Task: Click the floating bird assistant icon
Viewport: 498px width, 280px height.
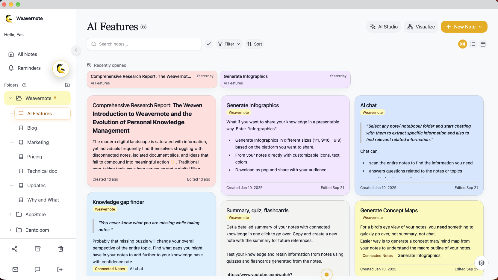Action: (61, 69)
